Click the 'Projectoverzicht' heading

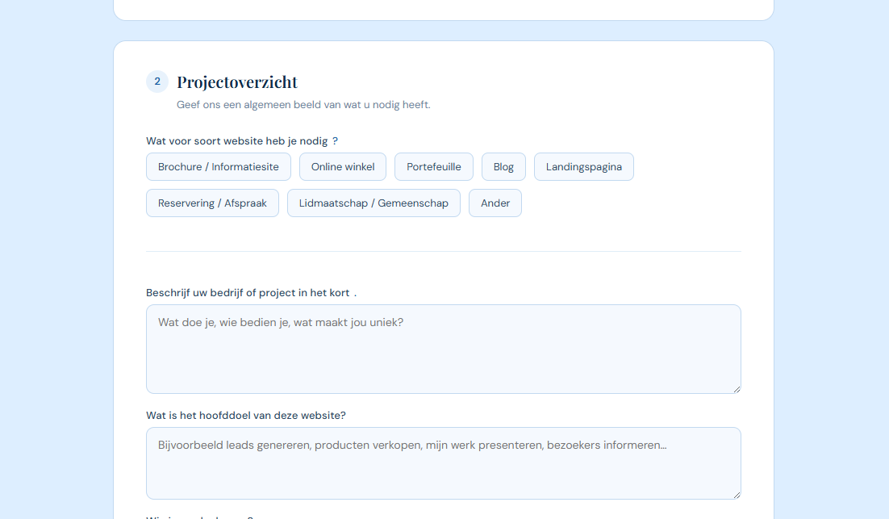point(237,82)
